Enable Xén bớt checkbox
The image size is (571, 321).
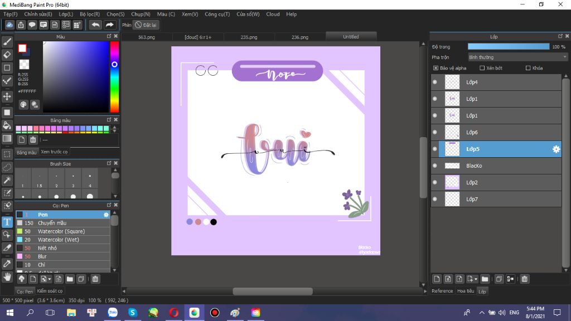(482, 68)
